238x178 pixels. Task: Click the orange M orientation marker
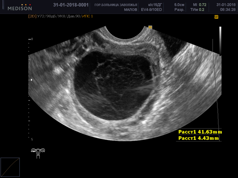coord(150,27)
